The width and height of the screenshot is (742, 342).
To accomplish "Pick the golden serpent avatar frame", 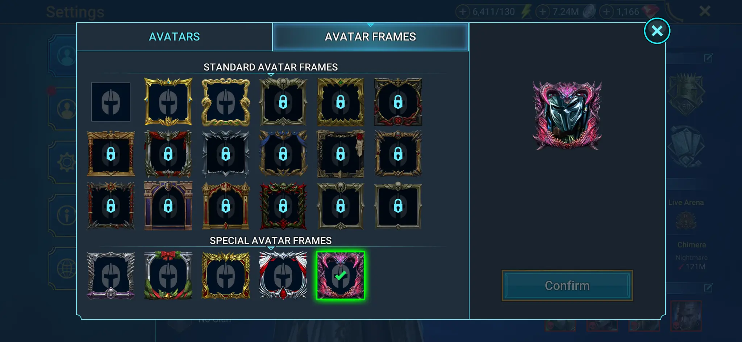I will click(x=226, y=102).
